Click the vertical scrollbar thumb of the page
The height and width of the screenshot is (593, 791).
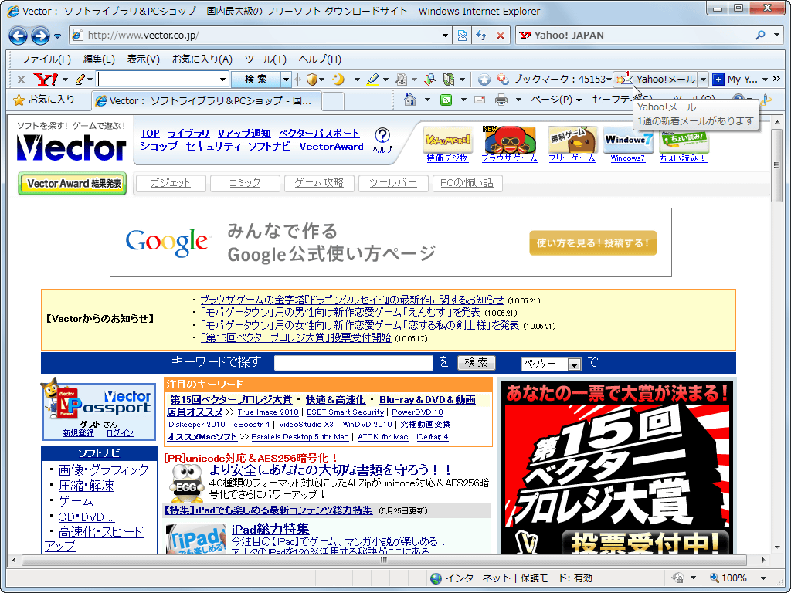776,167
